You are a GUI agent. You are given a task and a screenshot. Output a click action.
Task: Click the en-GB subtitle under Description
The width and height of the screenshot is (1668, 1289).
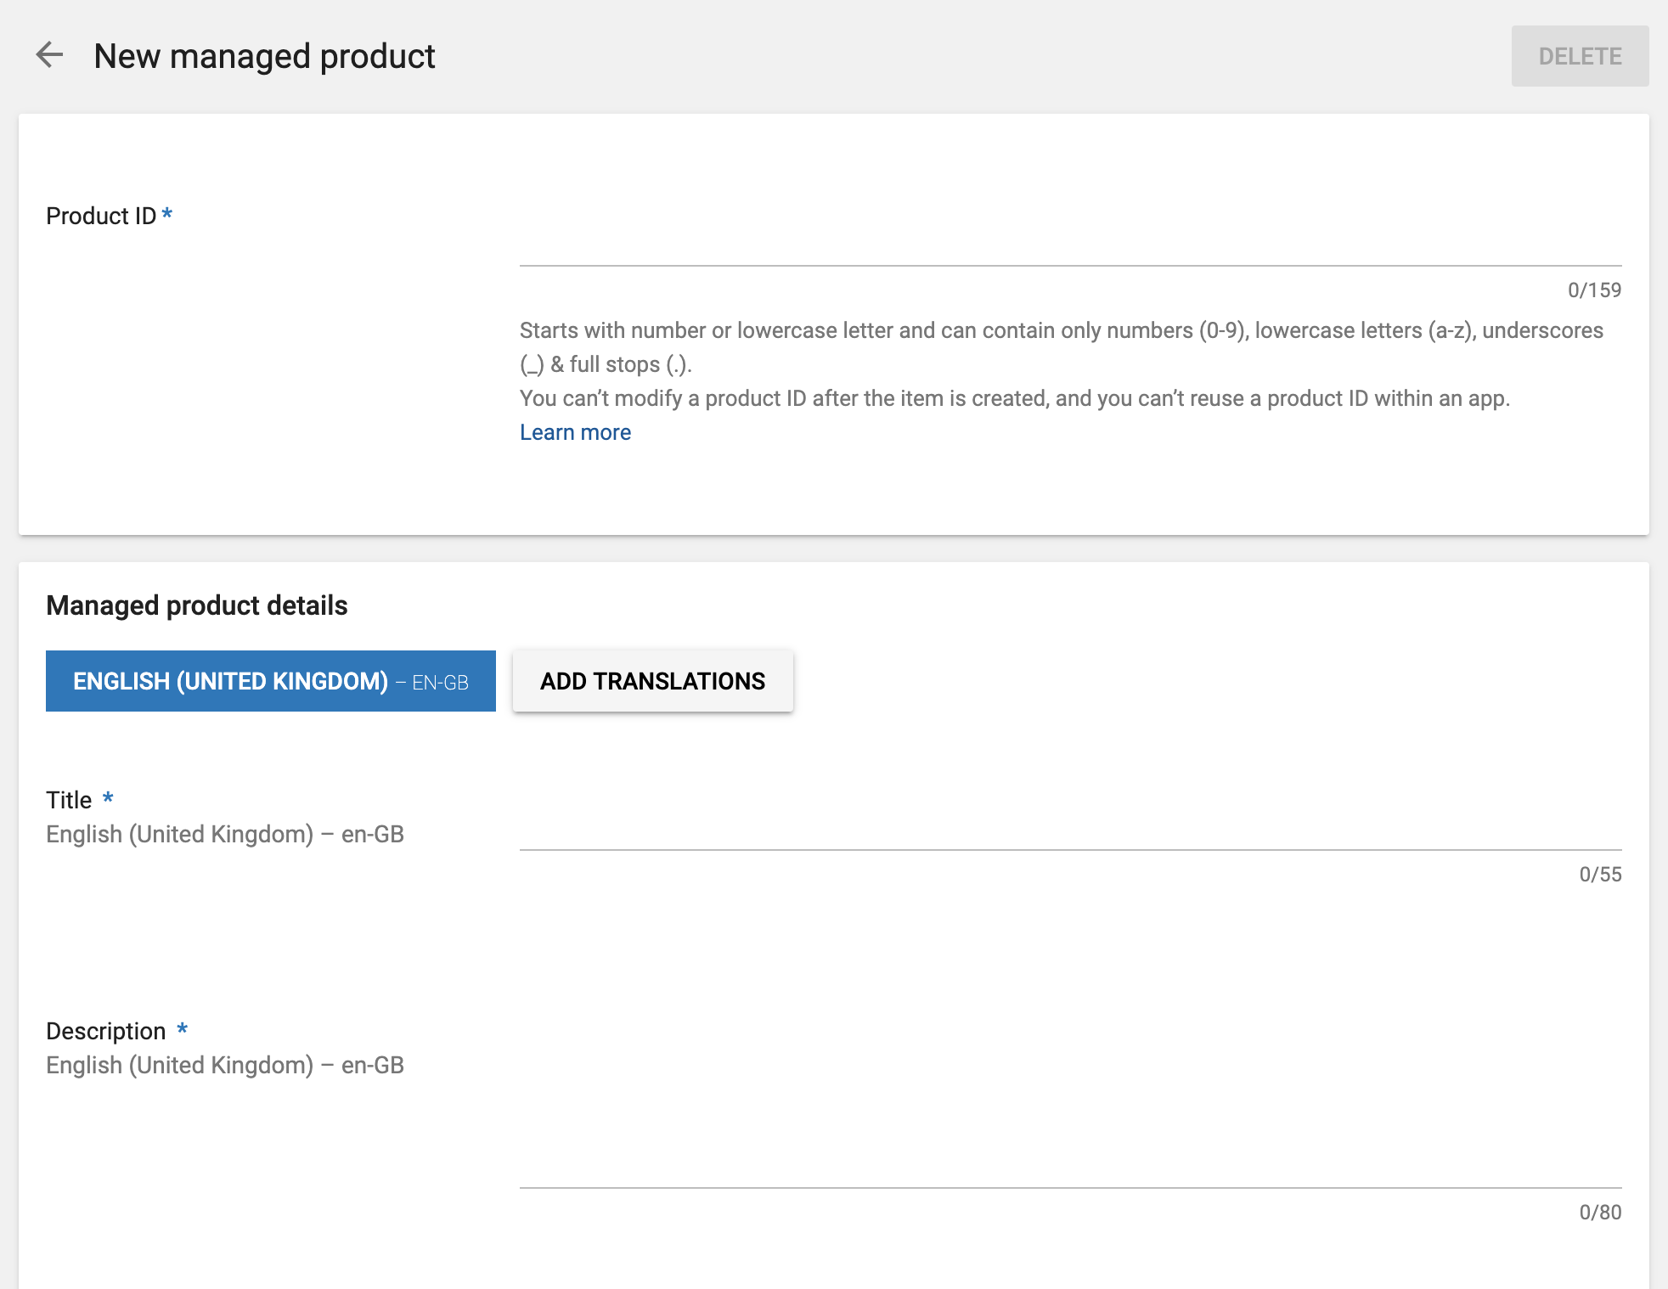coord(225,1065)
